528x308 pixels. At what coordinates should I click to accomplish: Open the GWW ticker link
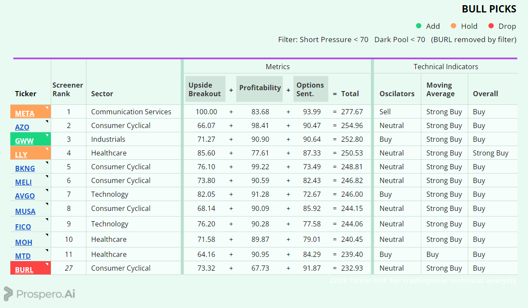24,141
